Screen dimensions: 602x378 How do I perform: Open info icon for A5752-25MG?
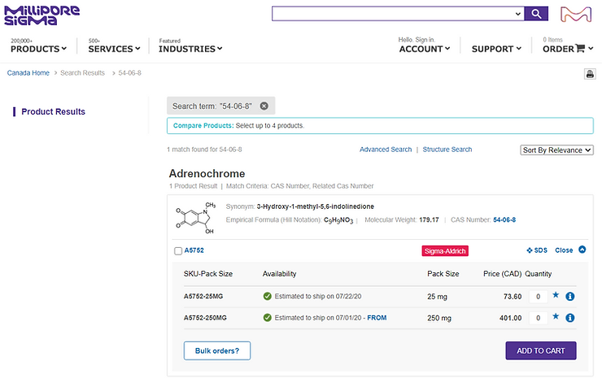[x=570, y=296]
